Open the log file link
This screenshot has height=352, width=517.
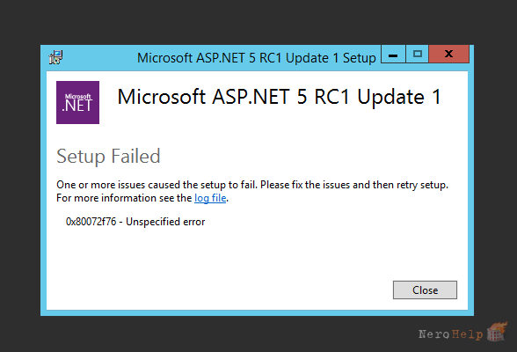(x=210, y=198)
